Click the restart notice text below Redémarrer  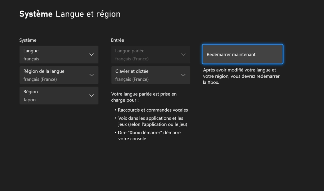click(241, 76)
